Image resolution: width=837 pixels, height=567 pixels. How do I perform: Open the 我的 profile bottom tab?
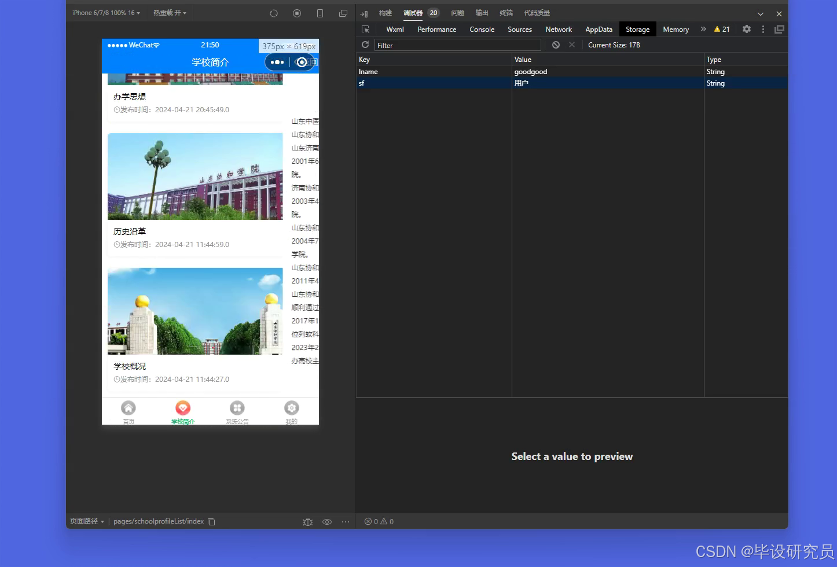coord(292,413)
